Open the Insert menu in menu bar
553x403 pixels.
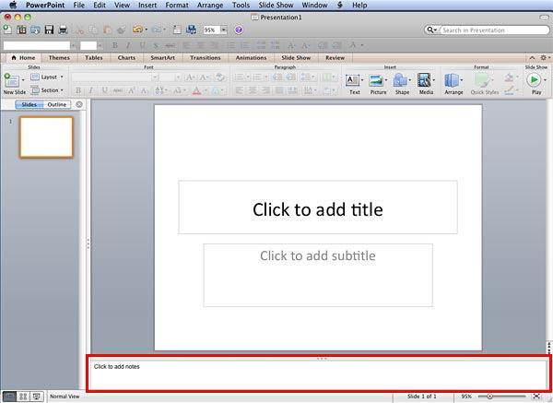[147, 5]
